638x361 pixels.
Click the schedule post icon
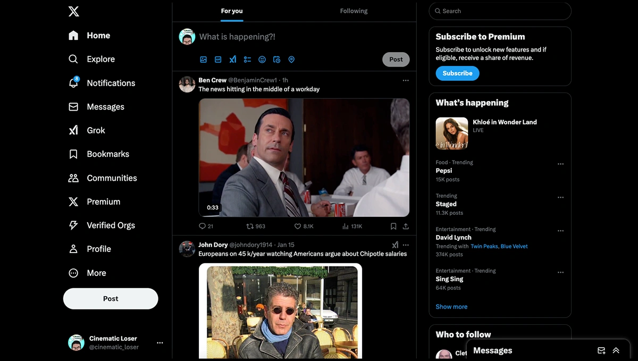tap(276, 60)
